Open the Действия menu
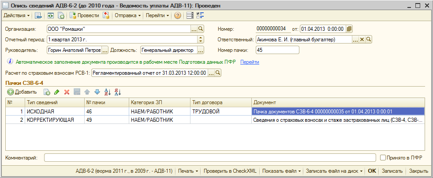The width and height of the screenshot is (433, 178). coord(17,15)
